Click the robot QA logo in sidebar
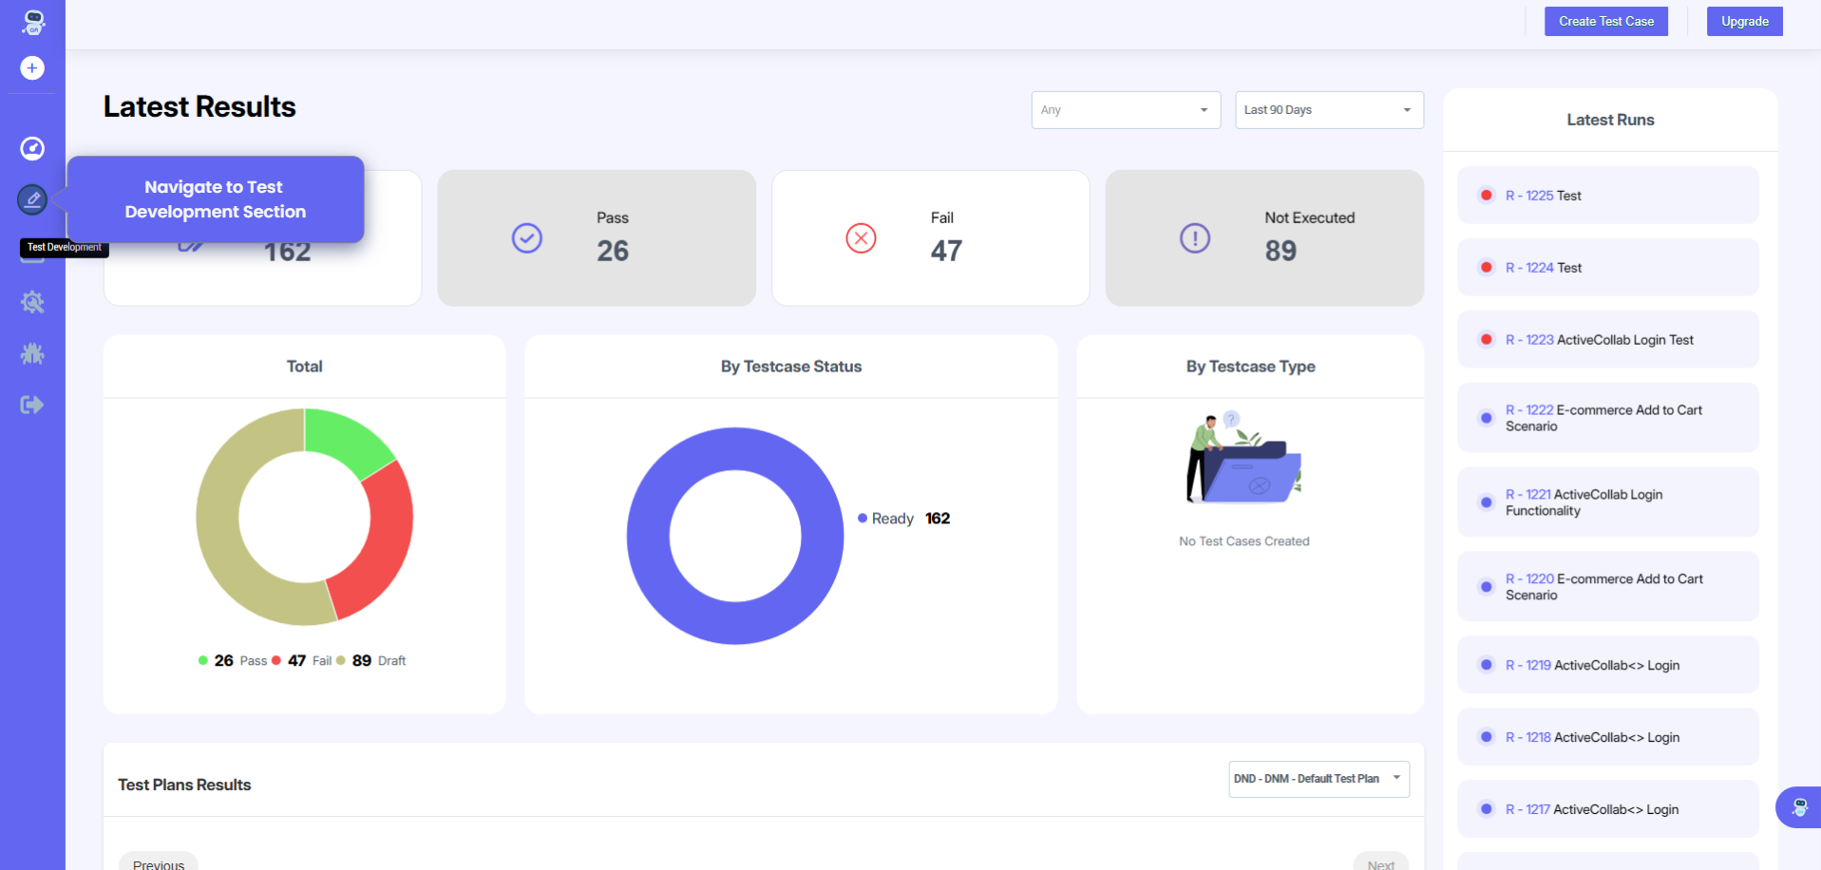The image size is (1821, 870). tap(33, 22)
